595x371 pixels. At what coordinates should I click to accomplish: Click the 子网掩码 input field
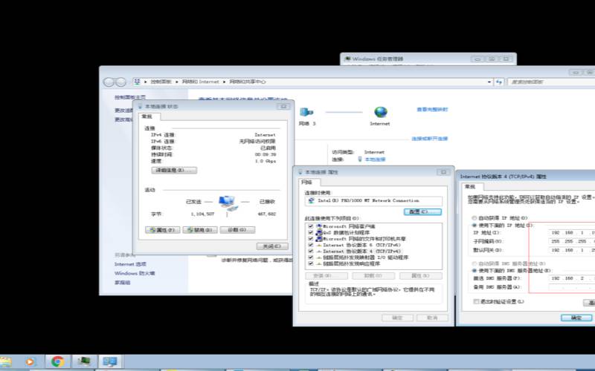pyautogui.click(x=572, y=241)
